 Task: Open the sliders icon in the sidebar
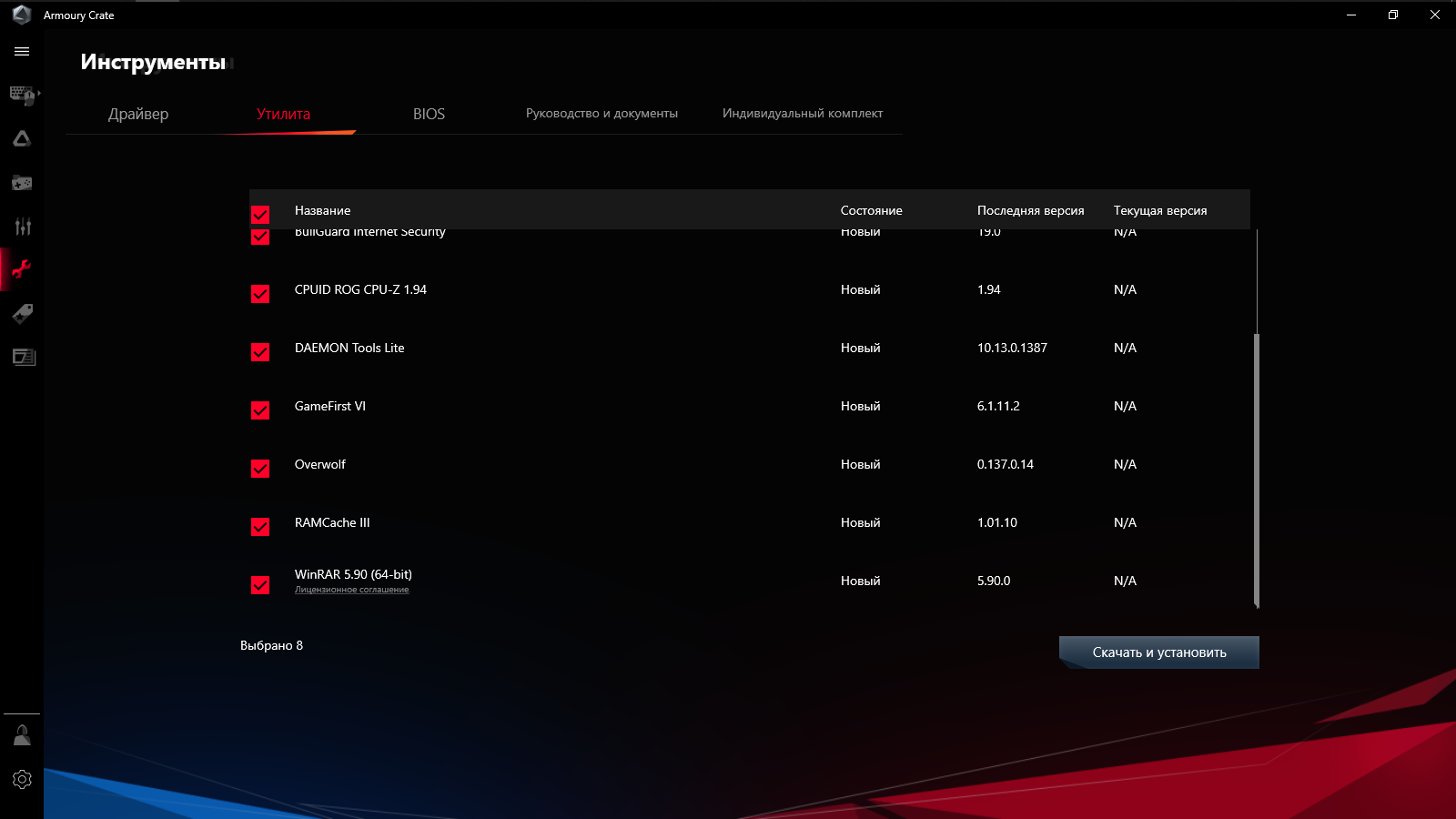coord(22,227)
